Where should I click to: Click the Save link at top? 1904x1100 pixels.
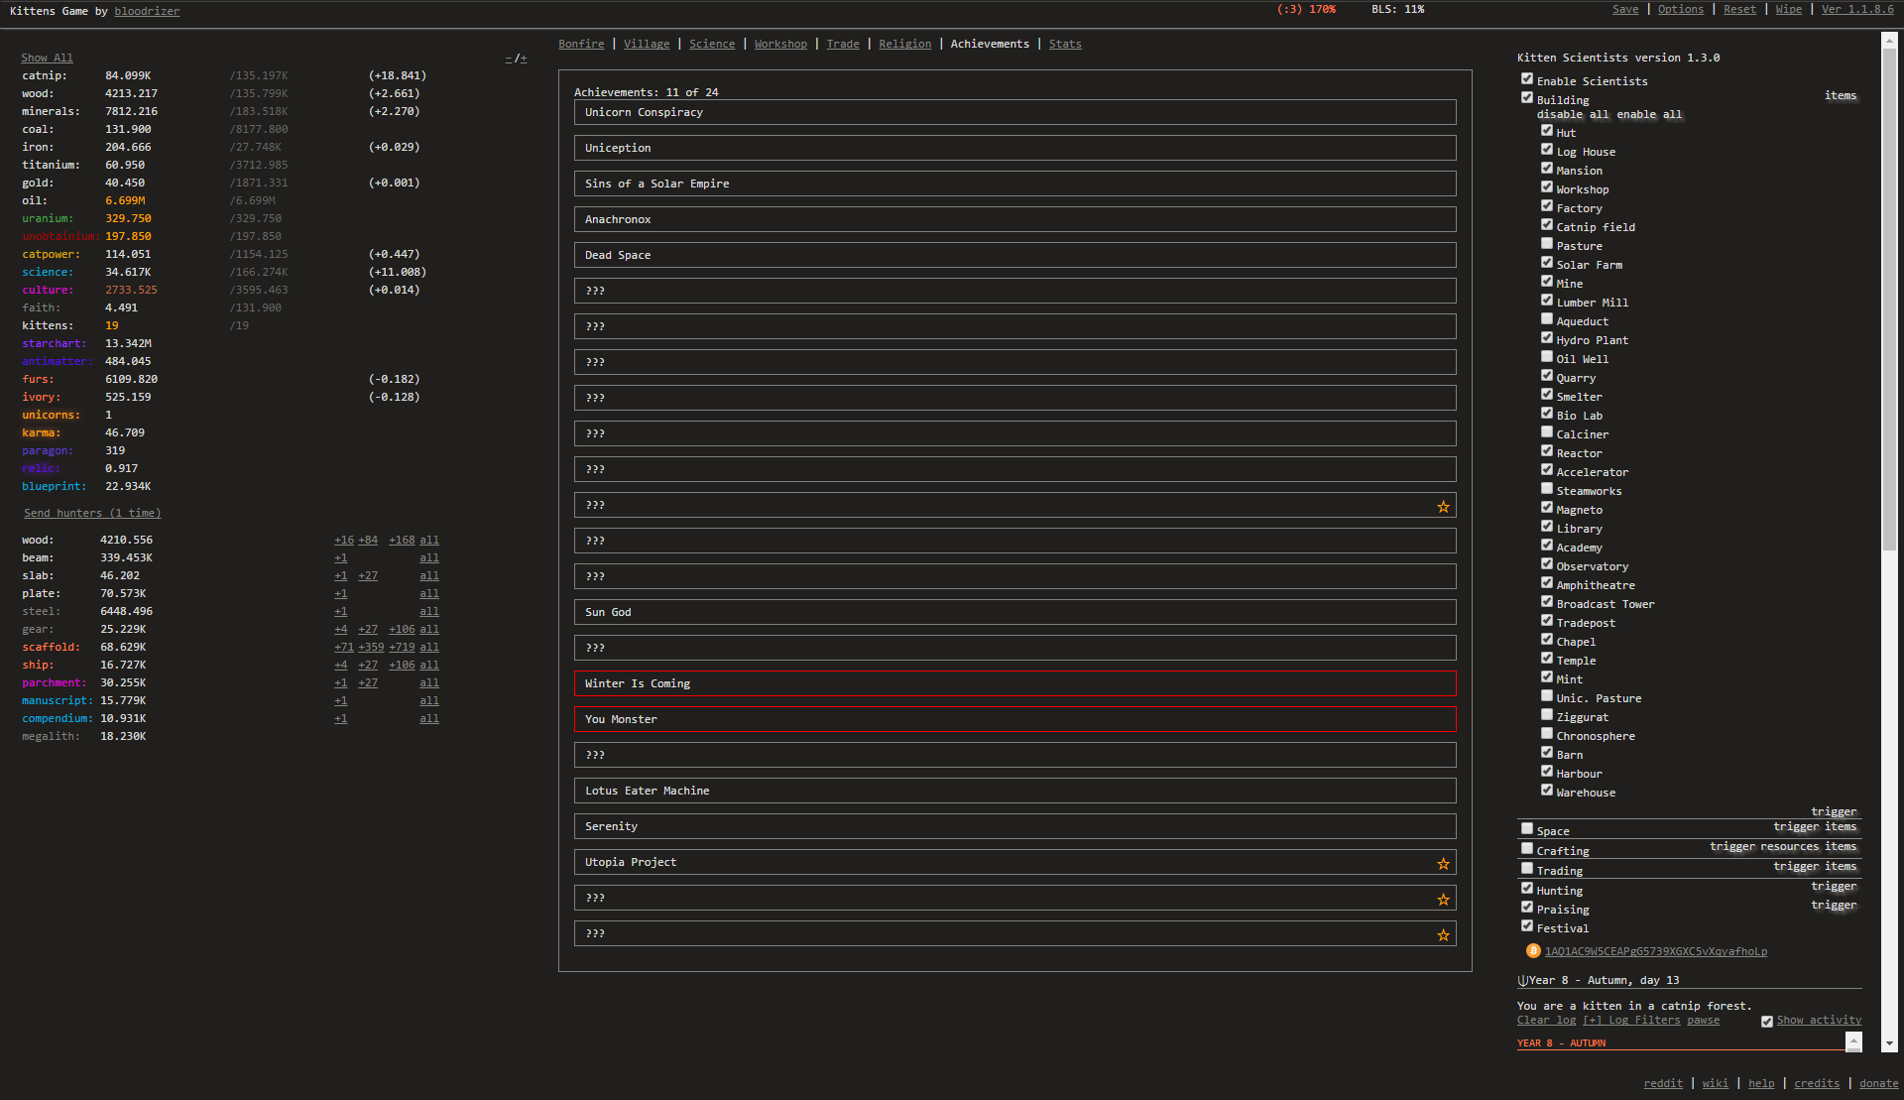click(x=1624, y=10)
